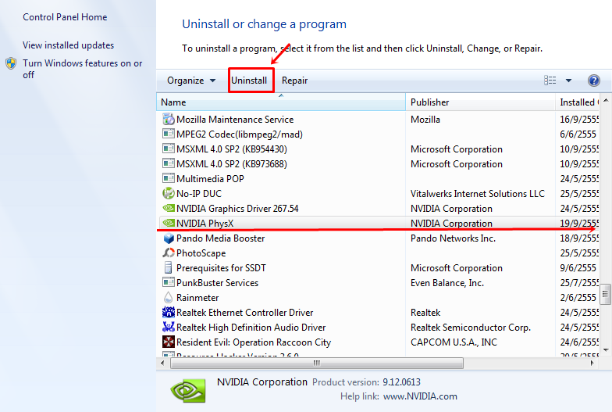Select Realtek High Definition Audio Driver entry
Screen dimensions: 612x412
click(251, 327)
